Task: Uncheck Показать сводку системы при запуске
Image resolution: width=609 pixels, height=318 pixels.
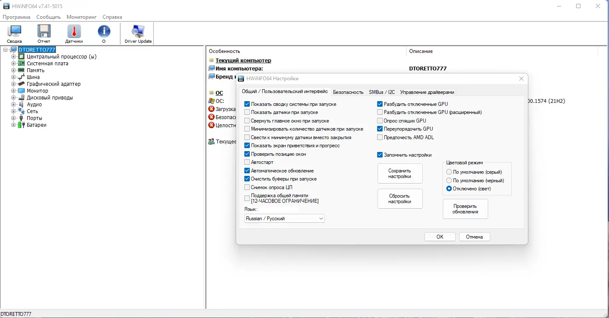Action: [247, 104]
